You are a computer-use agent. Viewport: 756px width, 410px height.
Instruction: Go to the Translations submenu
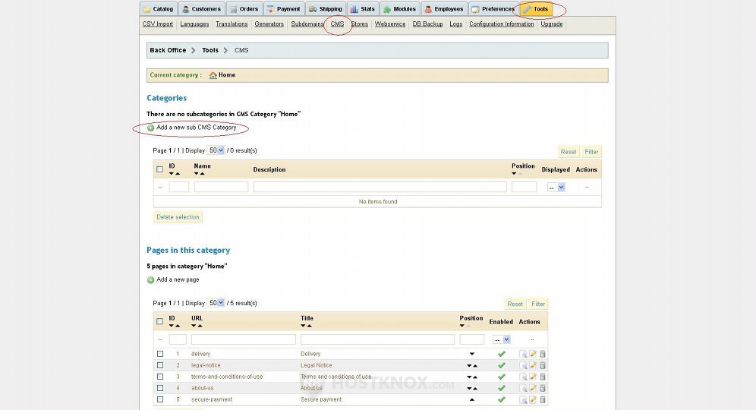[x=232, y=24]
